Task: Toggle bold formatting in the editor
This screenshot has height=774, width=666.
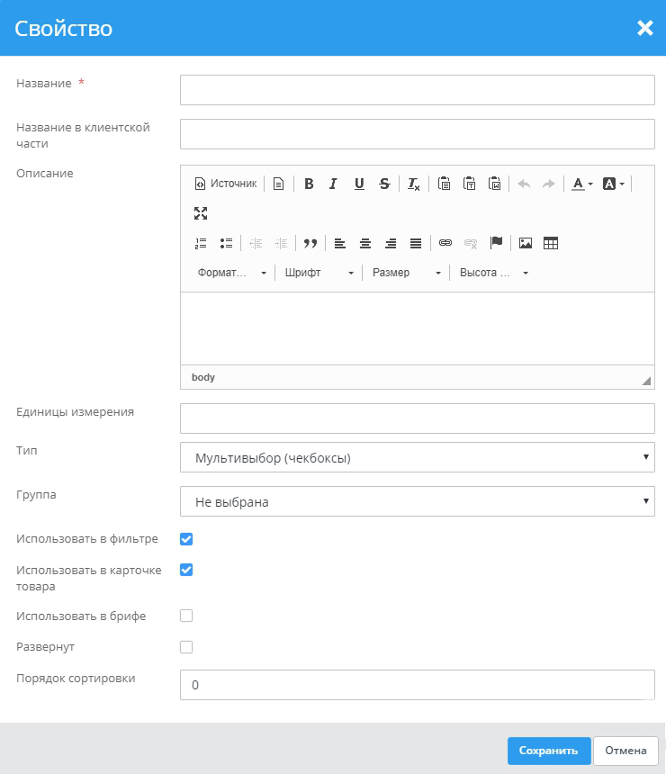Action: 309,184
